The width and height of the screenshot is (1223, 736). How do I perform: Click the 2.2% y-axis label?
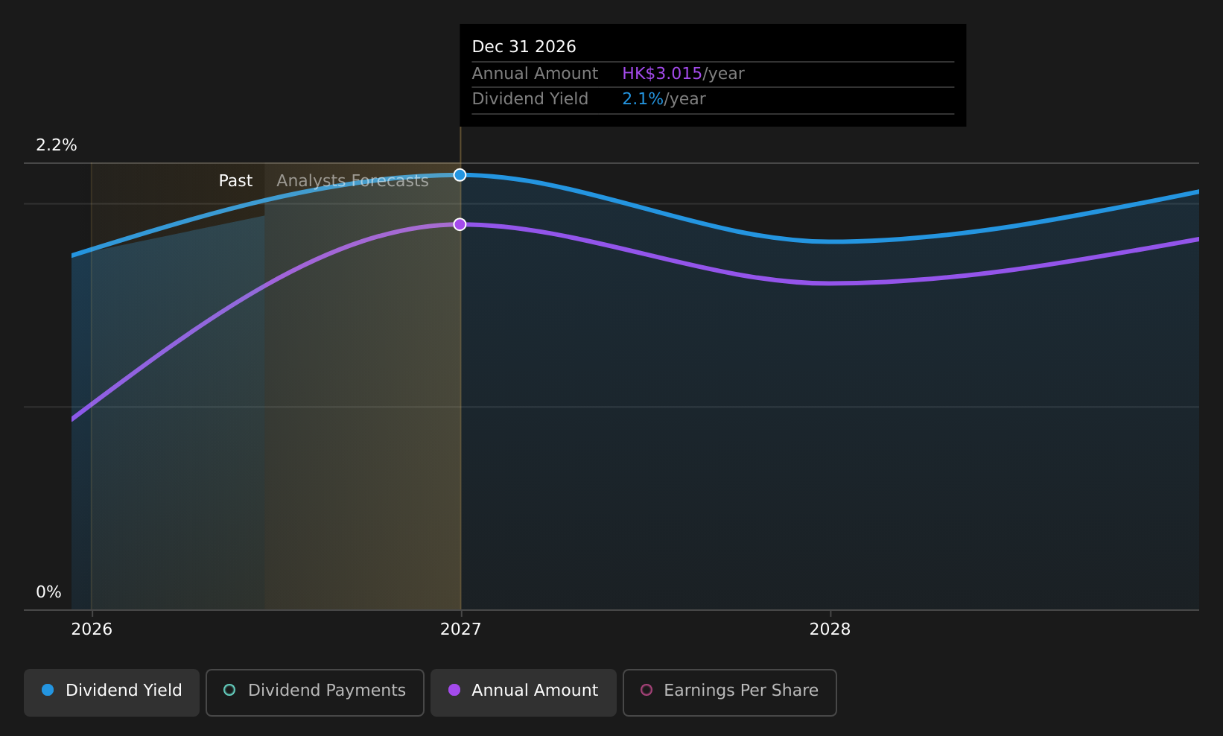point(57,145)
